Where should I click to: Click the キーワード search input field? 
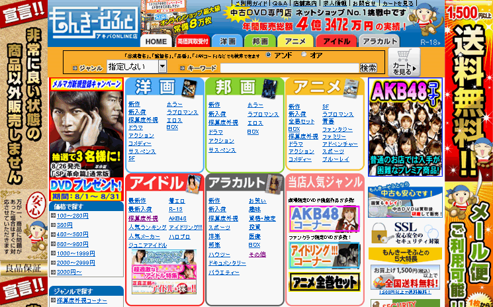click(290, 68)
